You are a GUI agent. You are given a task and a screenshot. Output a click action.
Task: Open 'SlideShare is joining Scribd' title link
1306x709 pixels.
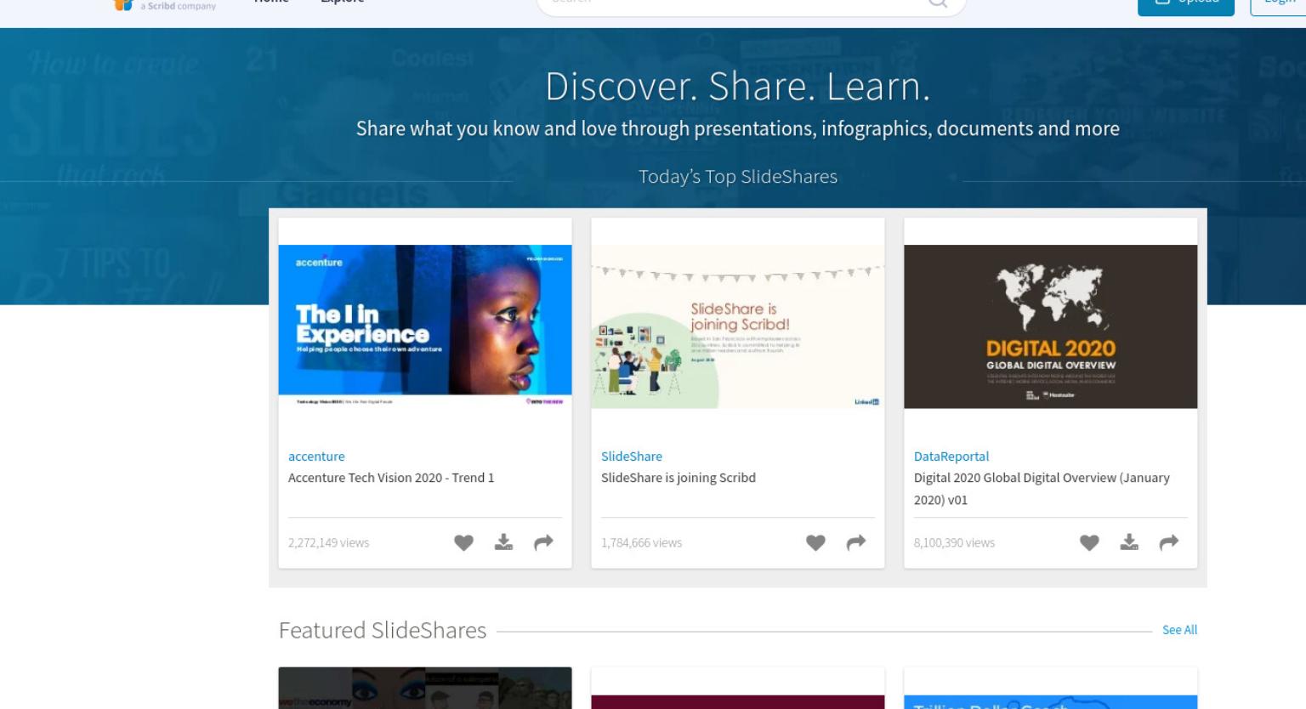pos(679,478)
